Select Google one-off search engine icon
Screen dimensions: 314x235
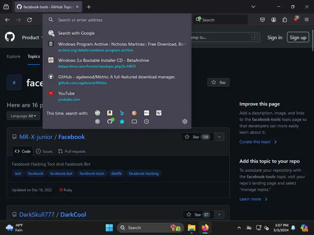(x=98, y=113)
